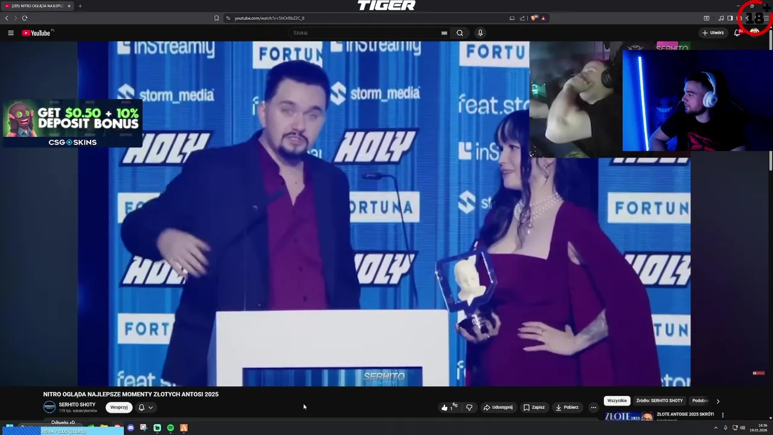Reload the page with refresh icon
Screen dimensions: 773x435
25,18
